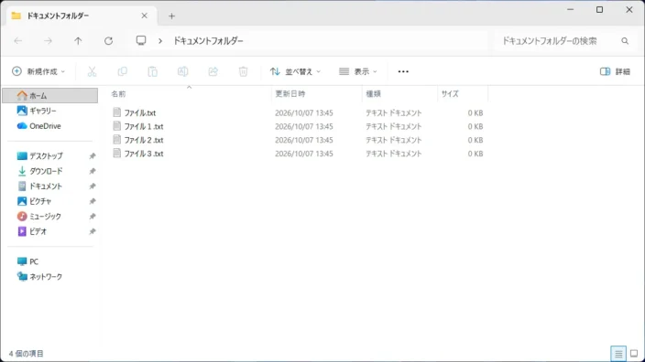Click the 4 個の項目 status text
This screenshot has height=362, width=645.
pos(27,354)
